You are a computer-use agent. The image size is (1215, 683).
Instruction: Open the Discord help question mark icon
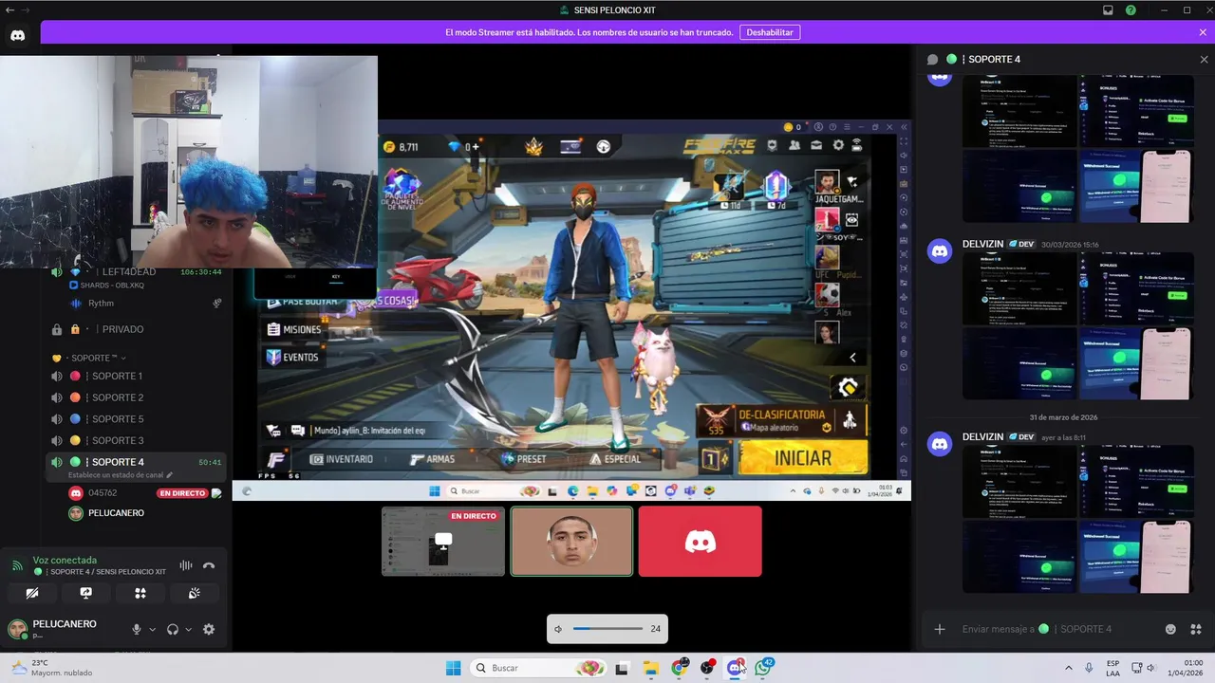pyautogui.click(x=1131, y=10)
